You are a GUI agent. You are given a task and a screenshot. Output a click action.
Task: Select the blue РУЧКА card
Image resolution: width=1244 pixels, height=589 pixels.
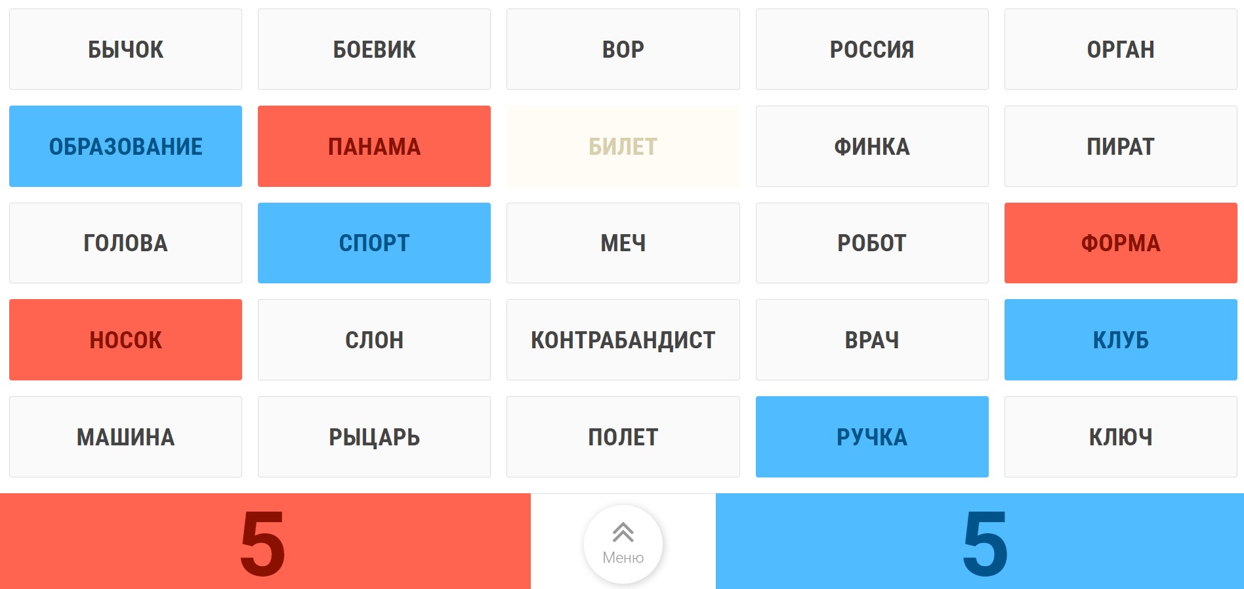point(871,436)
